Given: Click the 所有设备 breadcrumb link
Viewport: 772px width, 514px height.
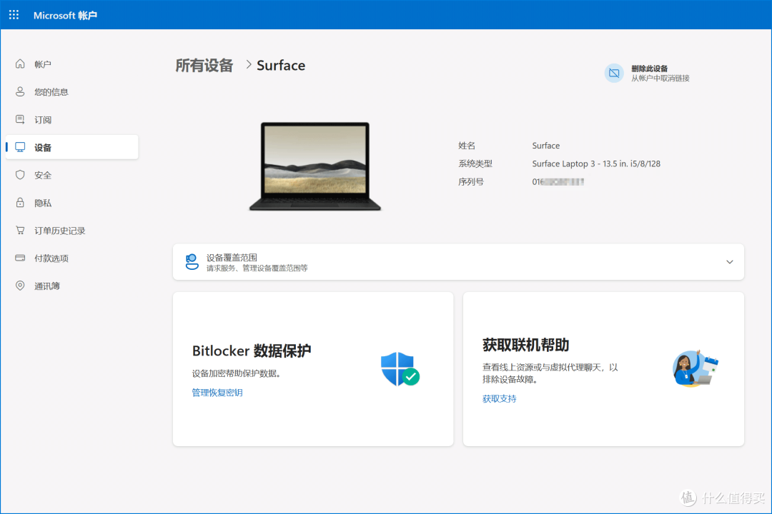Looking at the screenshot, I should [x=204, y=66].
